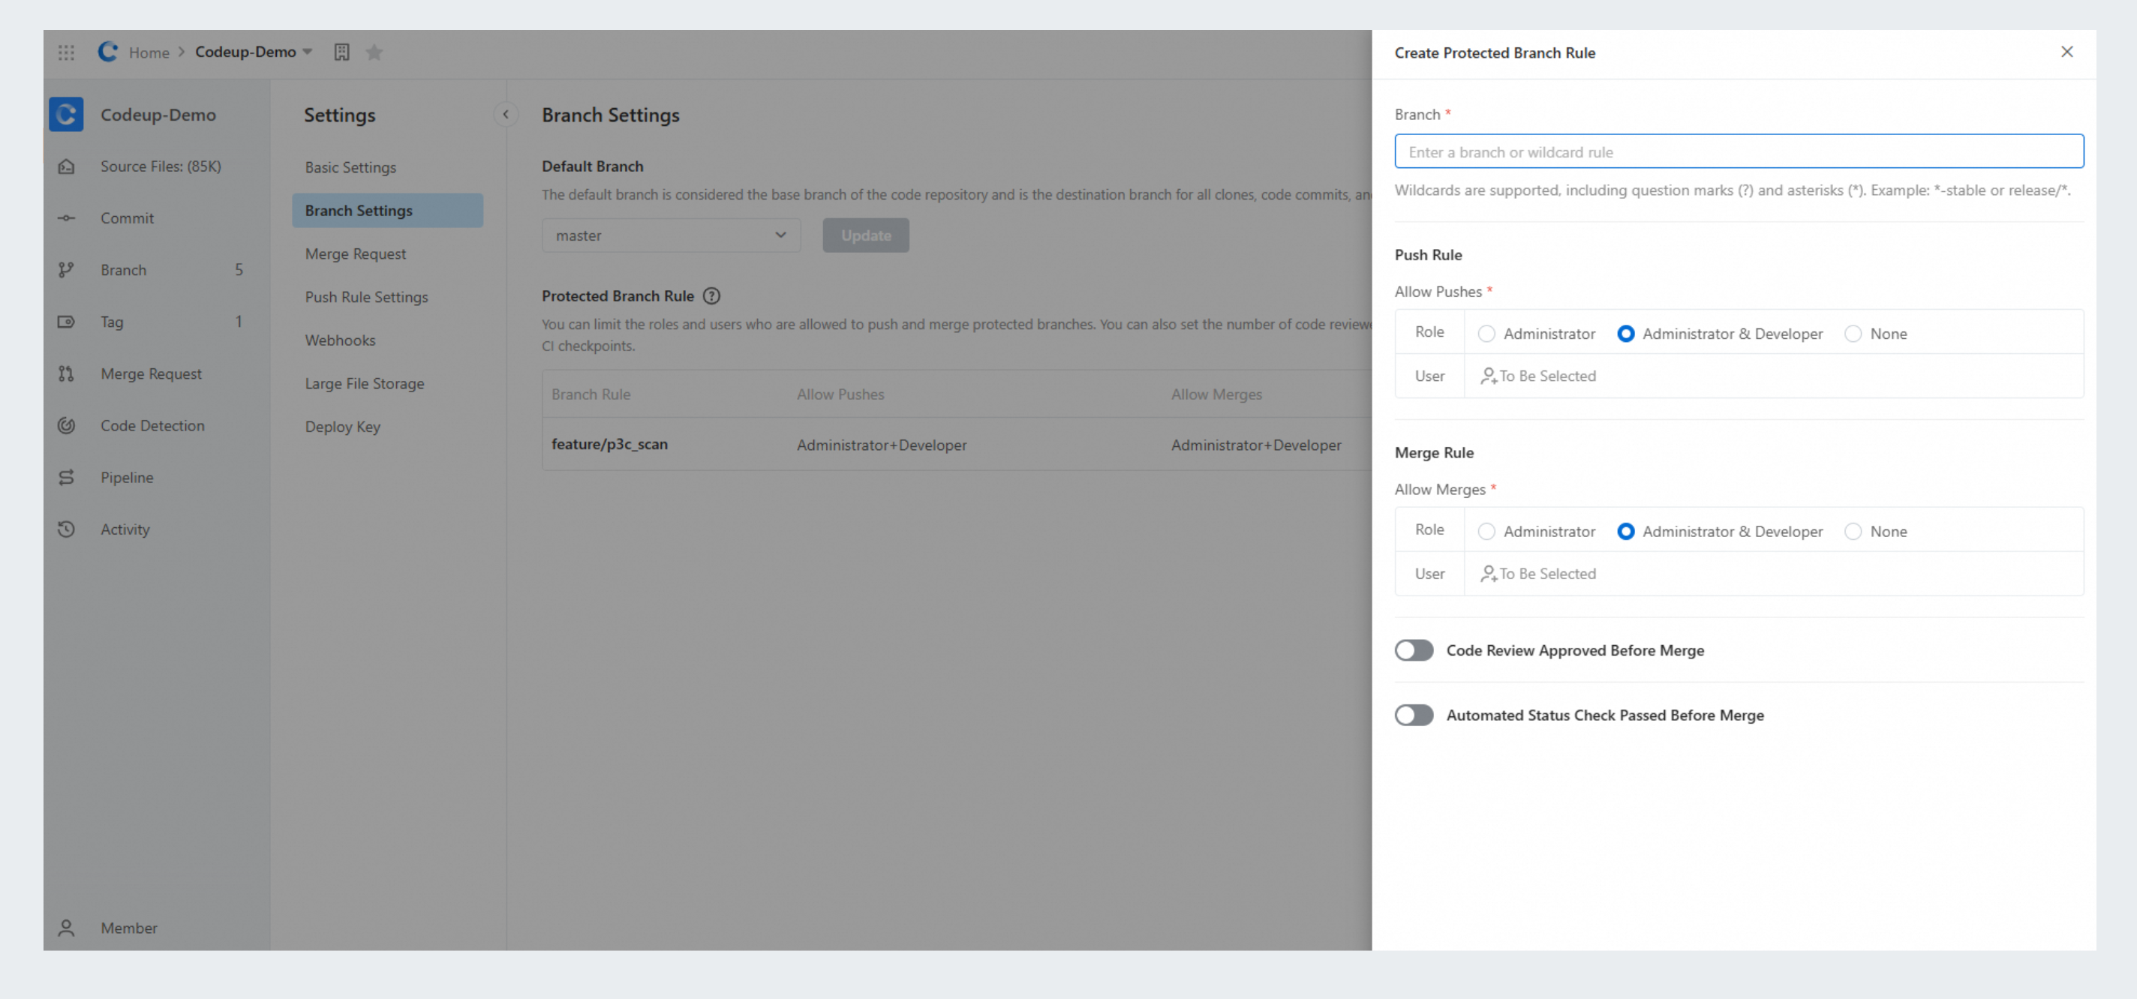Collapse the Settings sidebar panel
Screen dimensions: 2137x999
pos(505,115)
